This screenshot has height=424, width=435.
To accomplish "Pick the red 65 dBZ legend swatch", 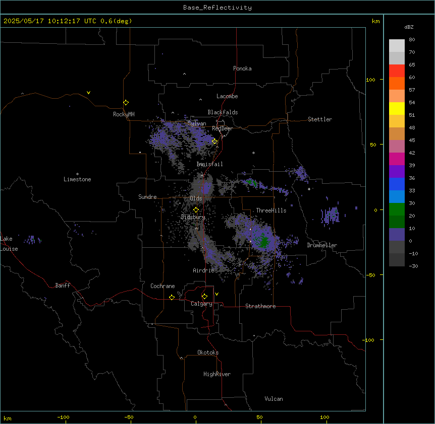I will pos(397,71).
